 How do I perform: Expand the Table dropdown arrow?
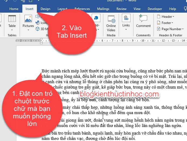[x=12, y=30]
